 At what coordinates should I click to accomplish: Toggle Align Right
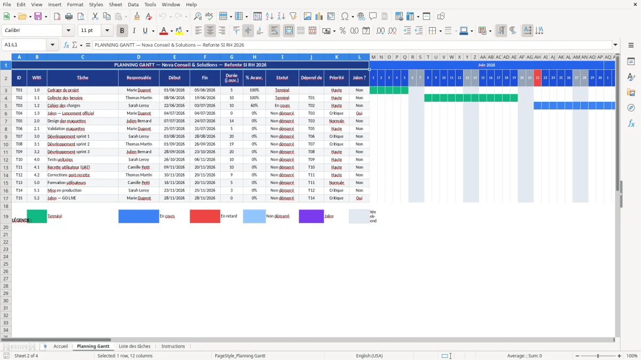[222, 31]
